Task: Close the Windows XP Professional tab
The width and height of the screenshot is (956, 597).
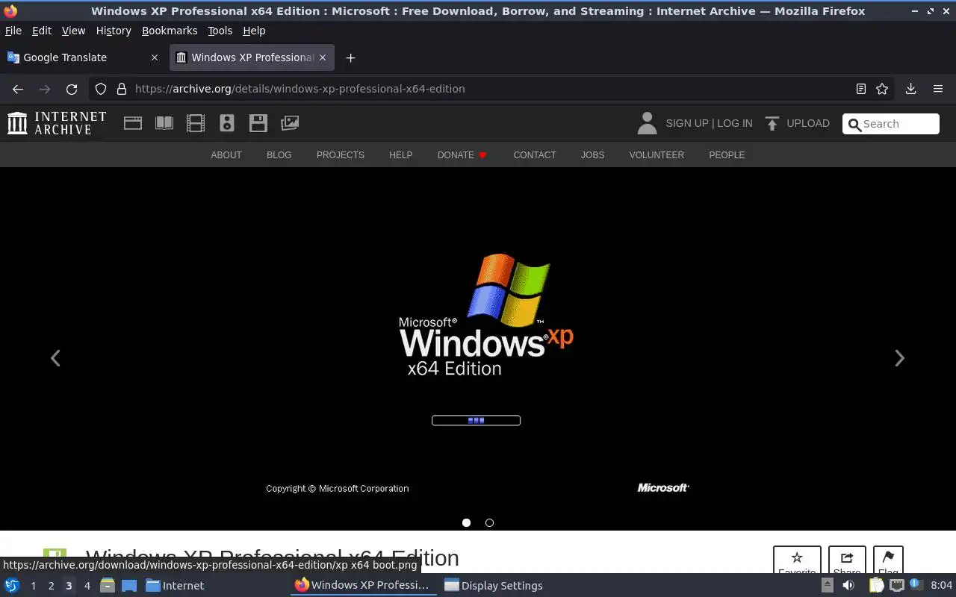Action: point(323,57)
